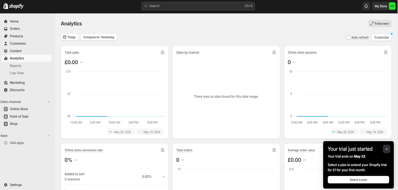This screenshot has height=190, width=398.
Task: Open Reports under Analytics
Action: click(16, 66)
